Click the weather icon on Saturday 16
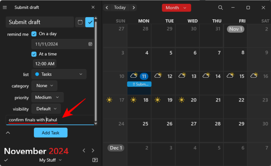The image size is (271, 166). pos(254,76)
